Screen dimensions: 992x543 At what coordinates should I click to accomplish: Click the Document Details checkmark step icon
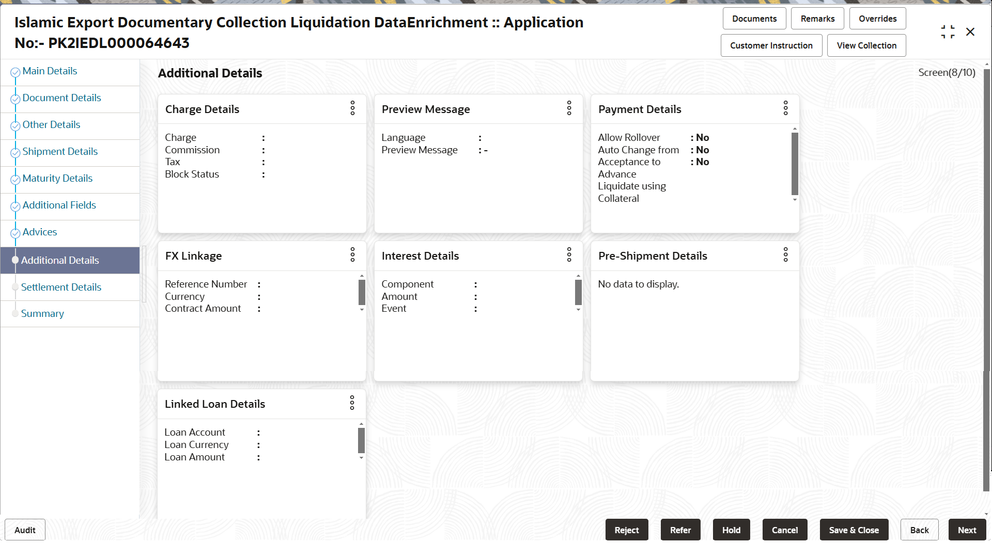[16, 99]
